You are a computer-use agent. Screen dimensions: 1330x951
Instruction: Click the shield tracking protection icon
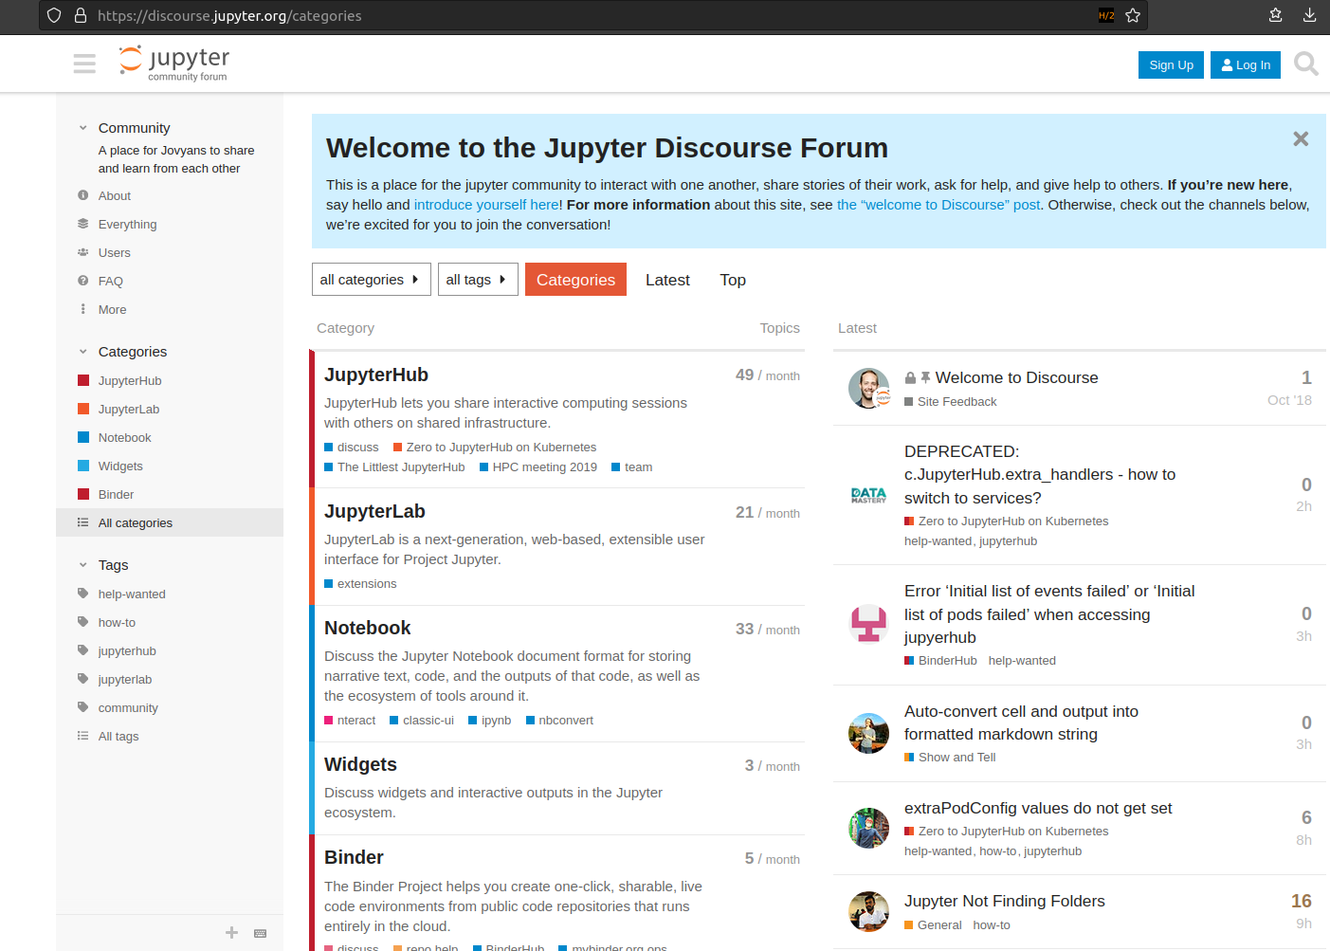coord(54,15)
